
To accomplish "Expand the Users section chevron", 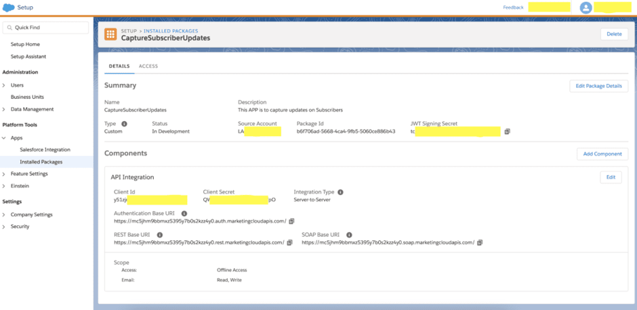I will [x=4, y=85].
